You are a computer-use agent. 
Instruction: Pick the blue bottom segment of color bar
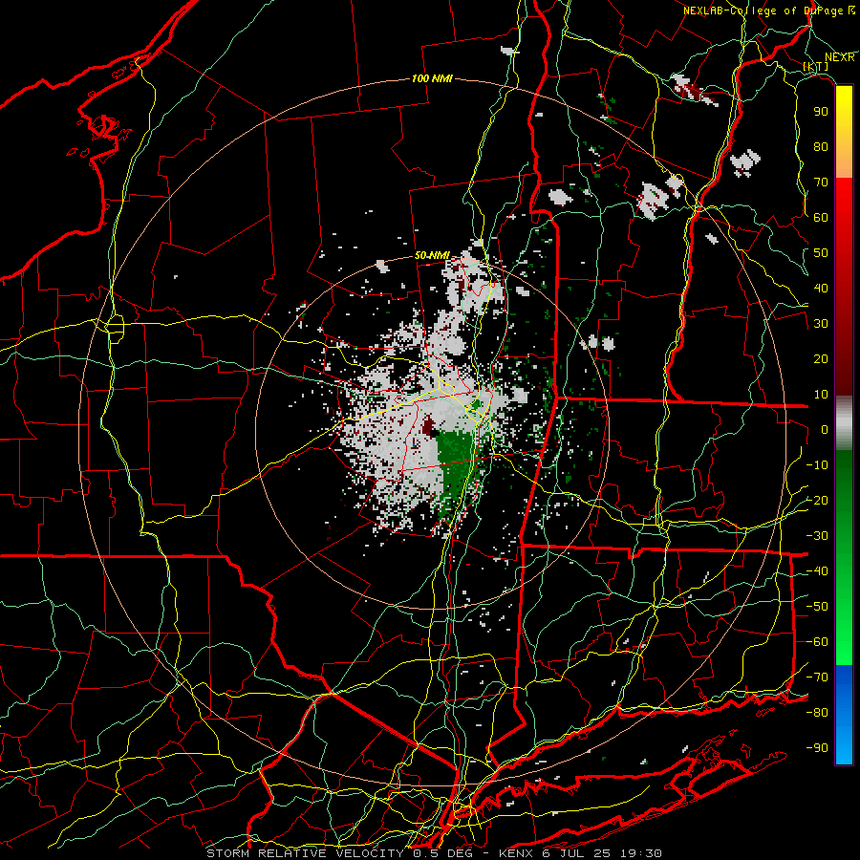[844, 715]
